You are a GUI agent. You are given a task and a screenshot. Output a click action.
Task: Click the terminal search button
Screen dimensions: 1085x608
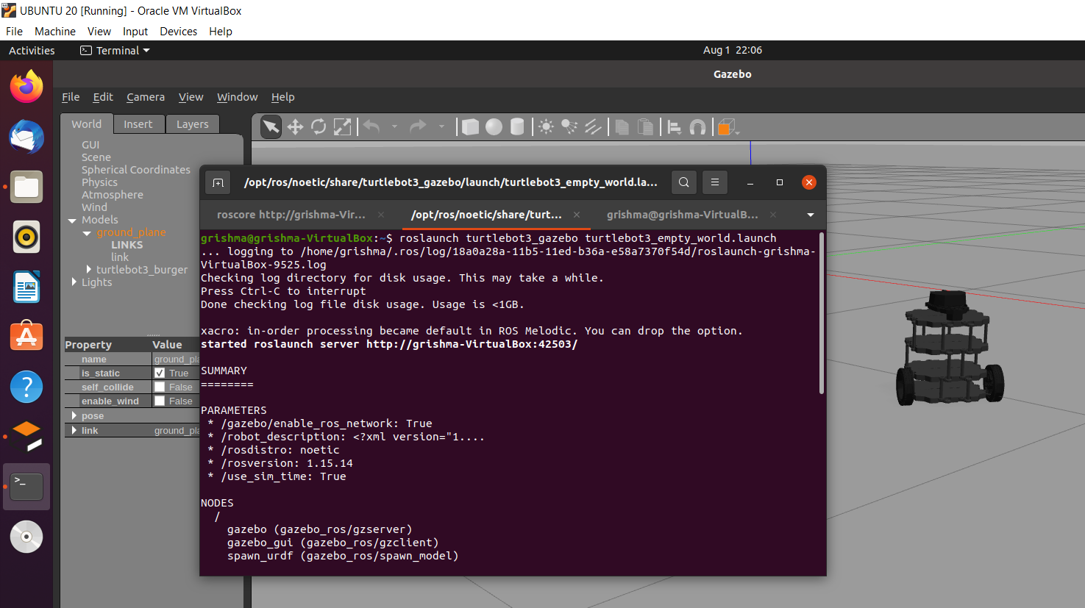coord(683,182)
